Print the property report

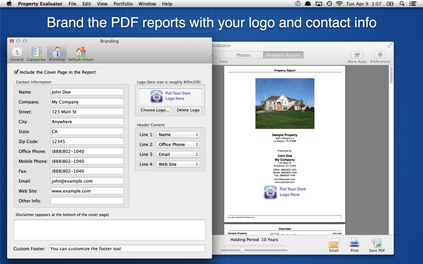click(x=354, y=245)
